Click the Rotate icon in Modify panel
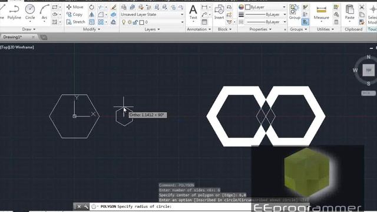This screenshot has height=212, width=377. [x=92, y=7]
